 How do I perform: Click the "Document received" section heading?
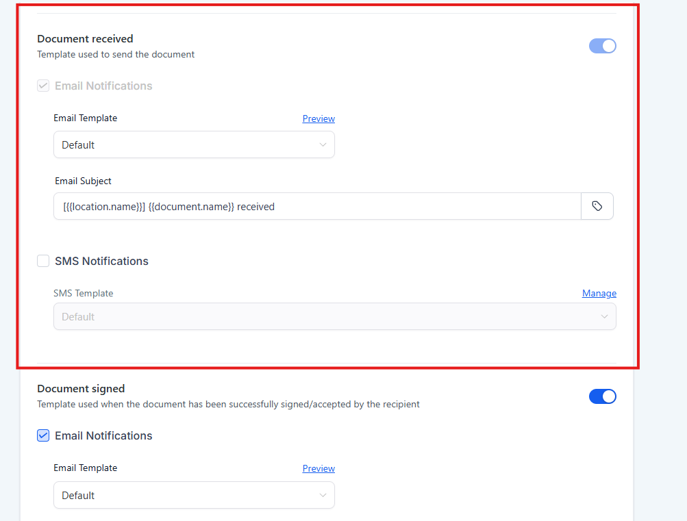click(x=85, y=39)
